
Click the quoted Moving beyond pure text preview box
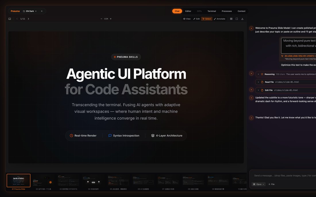[298, 46]
